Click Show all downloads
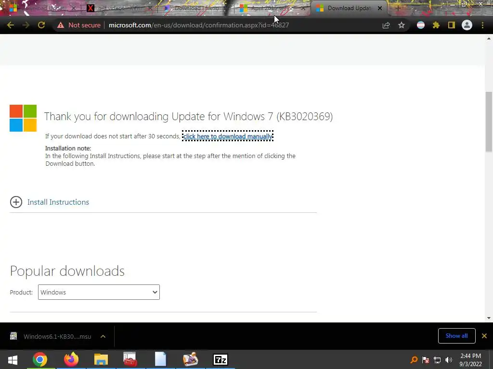493x369 pixels. click(456, 336)
